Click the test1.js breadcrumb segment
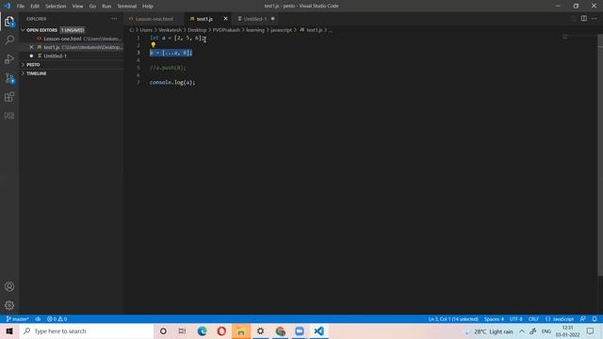 point(314,30)
